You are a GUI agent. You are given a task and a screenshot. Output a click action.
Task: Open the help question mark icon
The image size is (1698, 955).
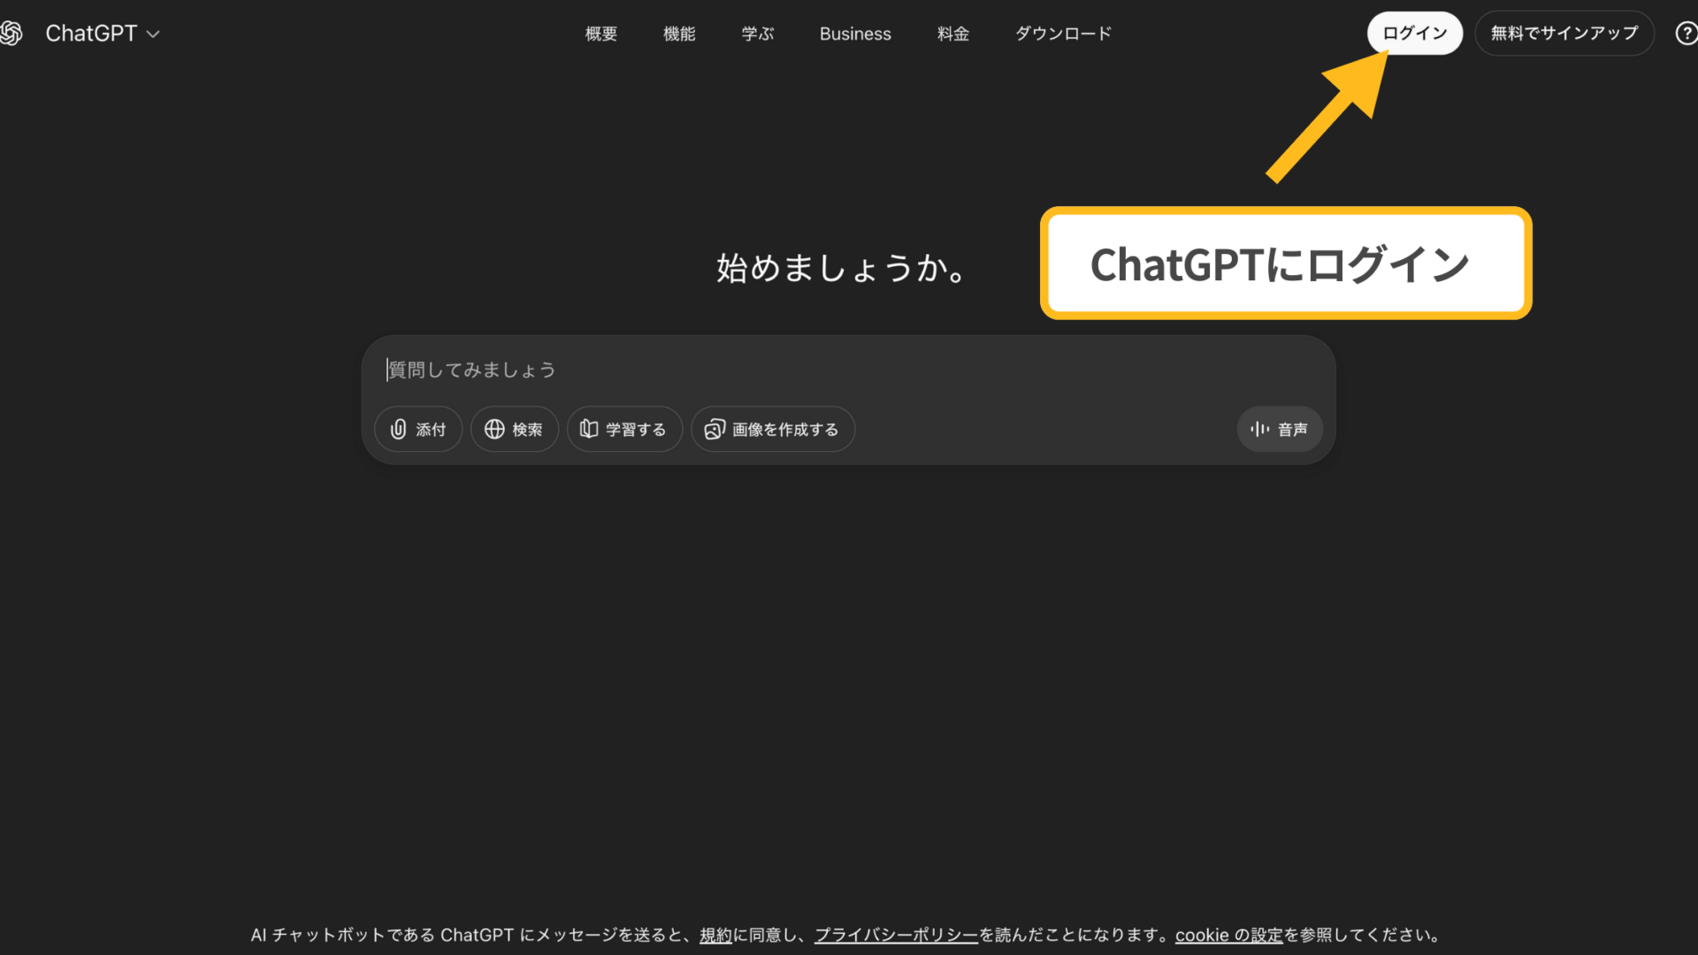pos(1687,33)
